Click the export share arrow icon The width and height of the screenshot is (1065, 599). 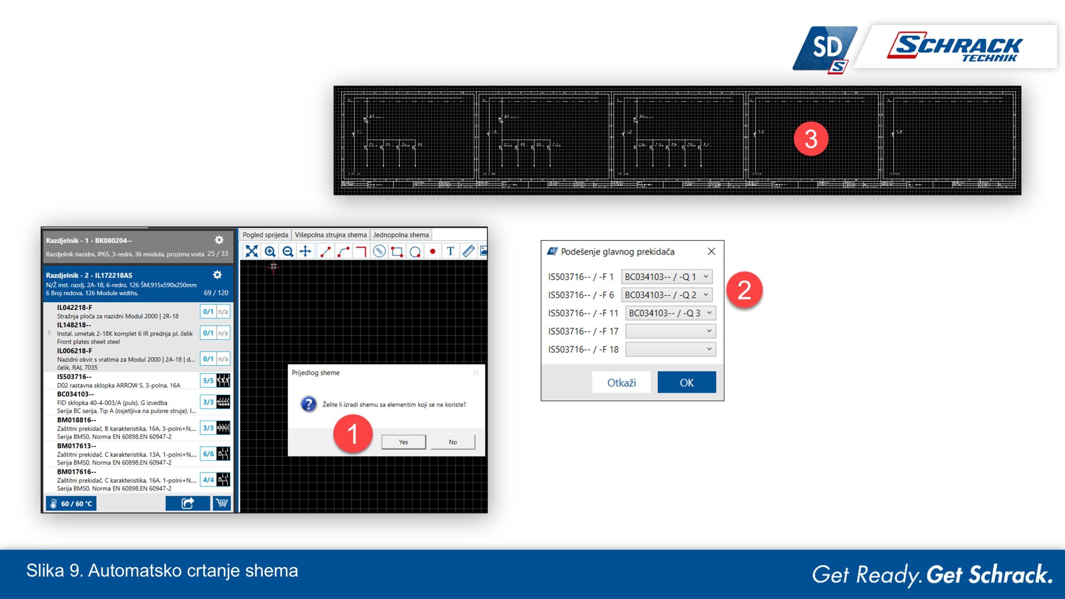pyautogui.click(x=188, y=503)
